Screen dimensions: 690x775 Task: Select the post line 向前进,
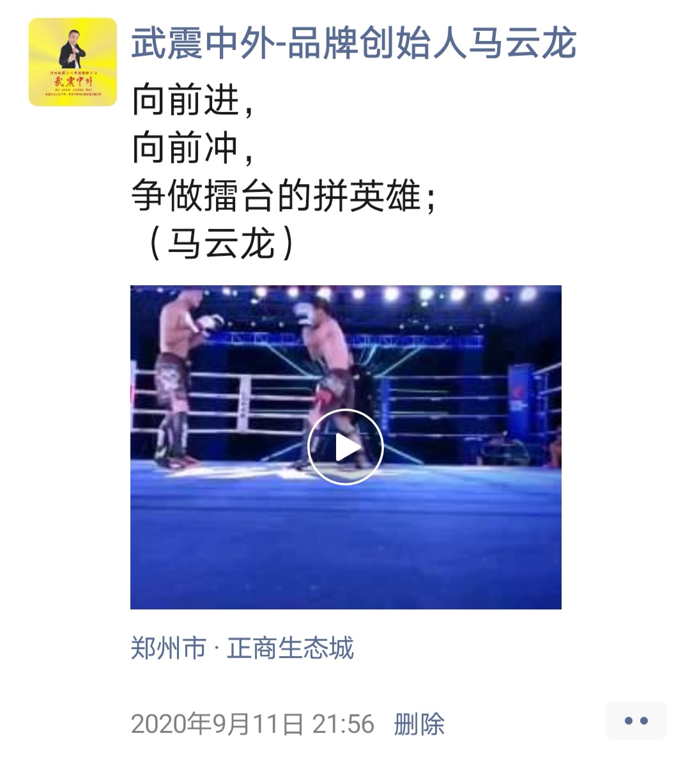point(194,101)
